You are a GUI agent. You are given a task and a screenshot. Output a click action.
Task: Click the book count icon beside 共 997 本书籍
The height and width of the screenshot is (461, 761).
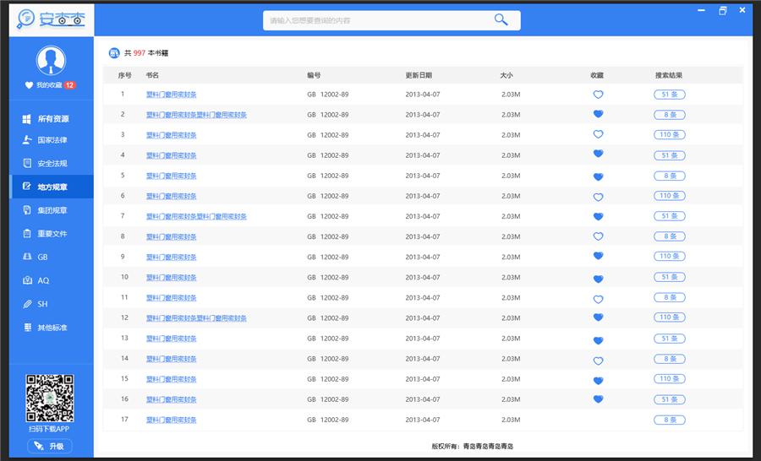pos(114,53)
